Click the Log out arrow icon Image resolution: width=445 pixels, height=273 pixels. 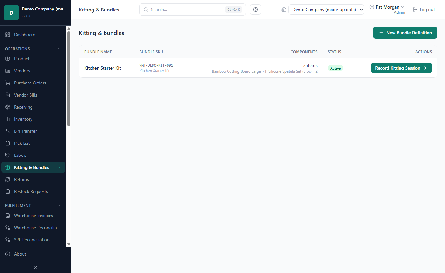(415, 10)
